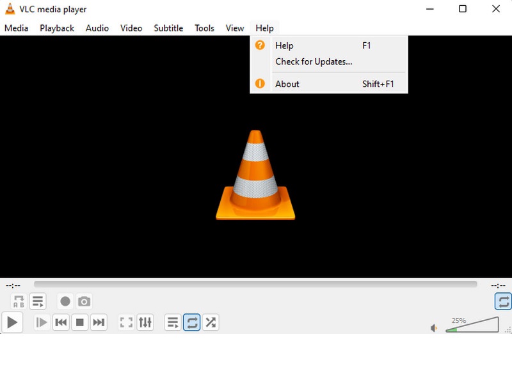Take a snapshot with camera icon
The image size is (512, 371).
(x=84, y=301)
